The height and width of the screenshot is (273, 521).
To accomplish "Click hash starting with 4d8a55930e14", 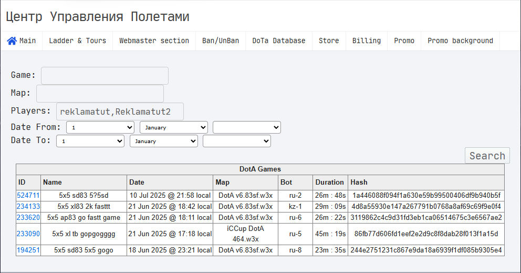I will 426,206.
